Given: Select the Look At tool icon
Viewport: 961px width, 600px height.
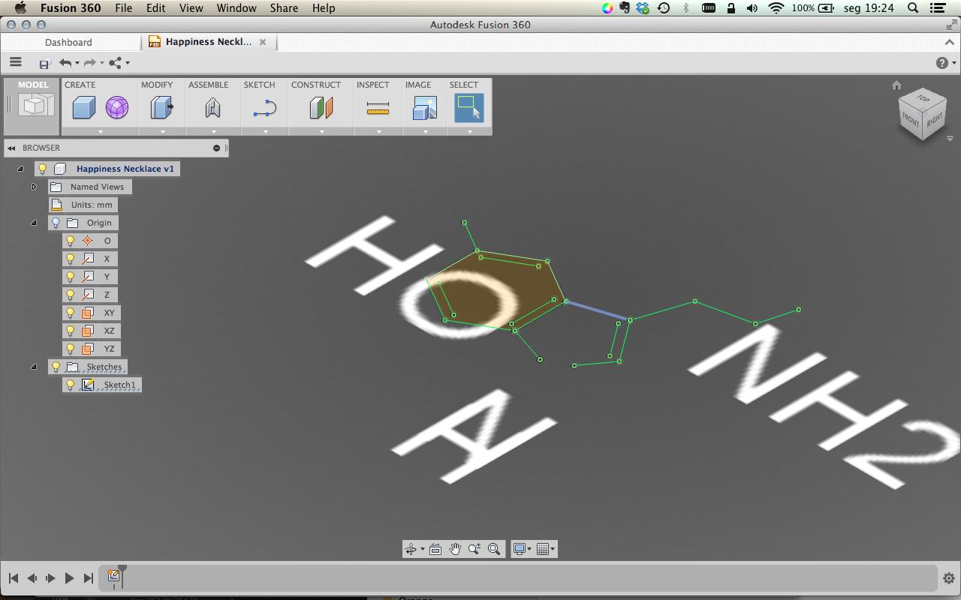Looking at the screenshot, I should [435, 549].
